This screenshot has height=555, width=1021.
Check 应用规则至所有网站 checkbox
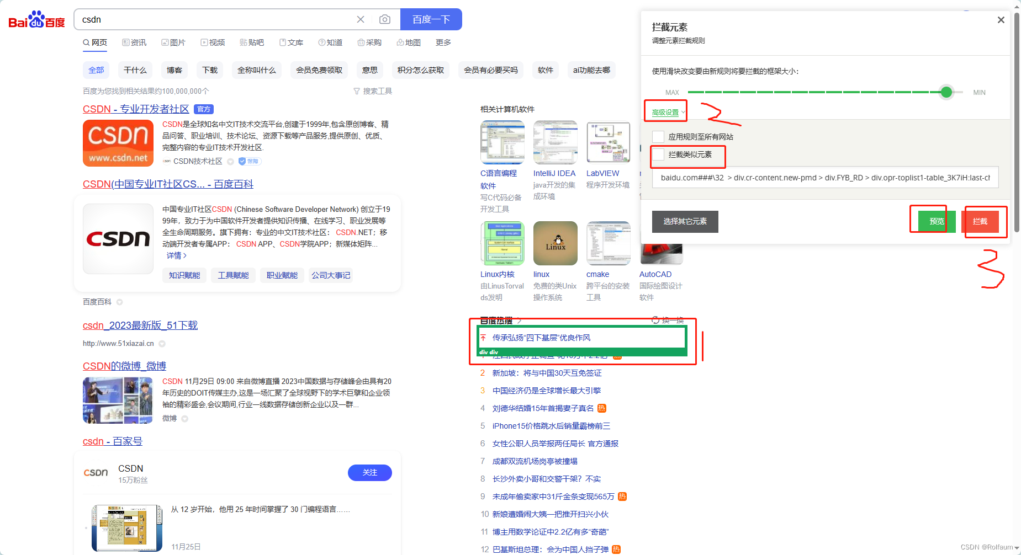658,137
